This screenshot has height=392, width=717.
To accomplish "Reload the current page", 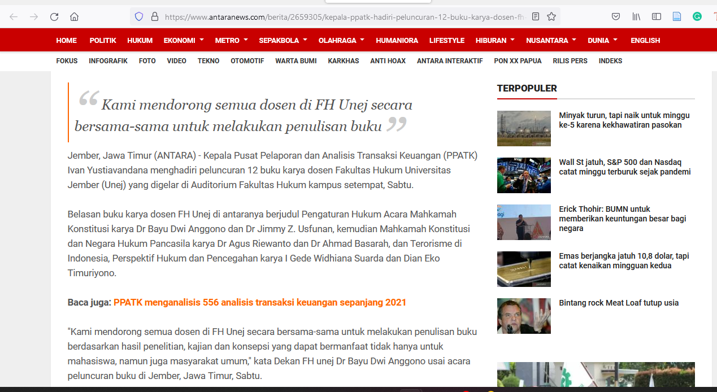I will 54,16.
